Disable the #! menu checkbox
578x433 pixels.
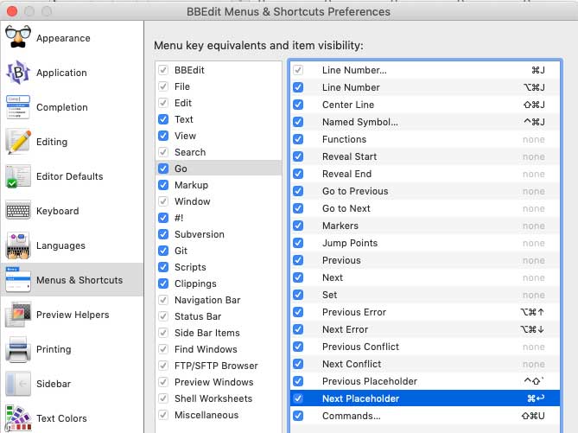click(163, 218)
